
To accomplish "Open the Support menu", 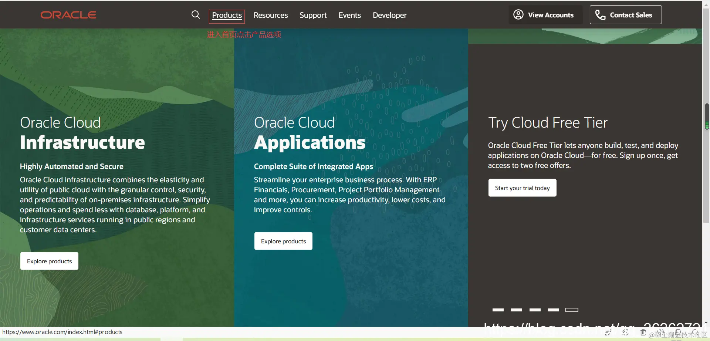I will coord(313,15).
